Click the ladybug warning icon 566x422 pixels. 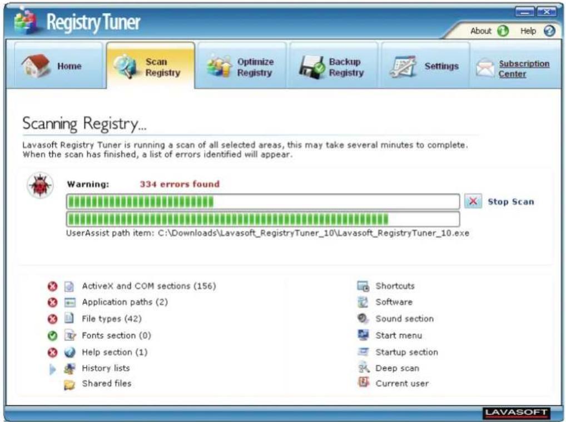pyautogui.click(x=40, y=185)
